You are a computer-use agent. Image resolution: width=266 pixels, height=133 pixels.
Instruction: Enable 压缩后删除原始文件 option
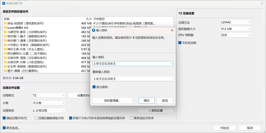[x=36, y=118]
